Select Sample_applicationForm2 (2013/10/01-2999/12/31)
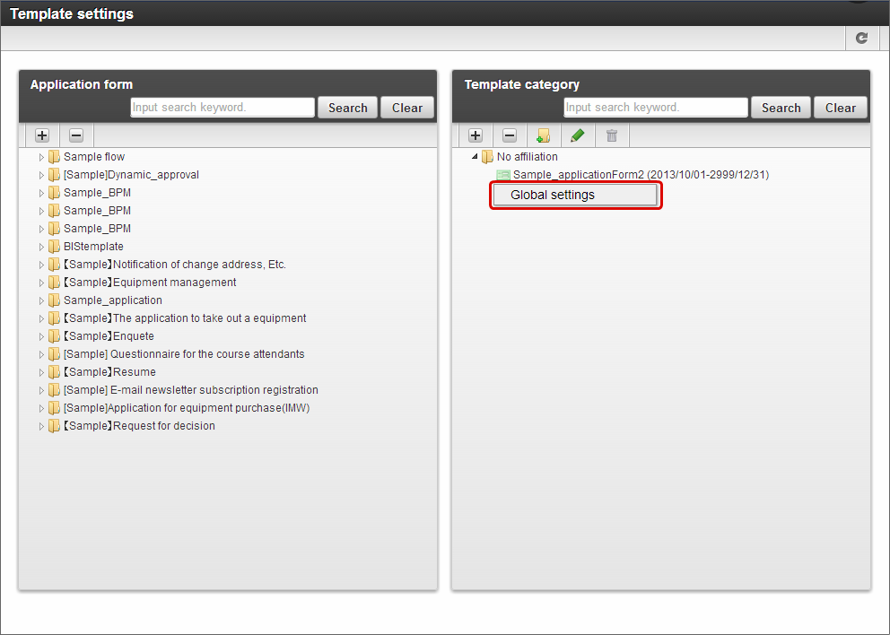Screen dimensions: 890x635 (641, 175)
